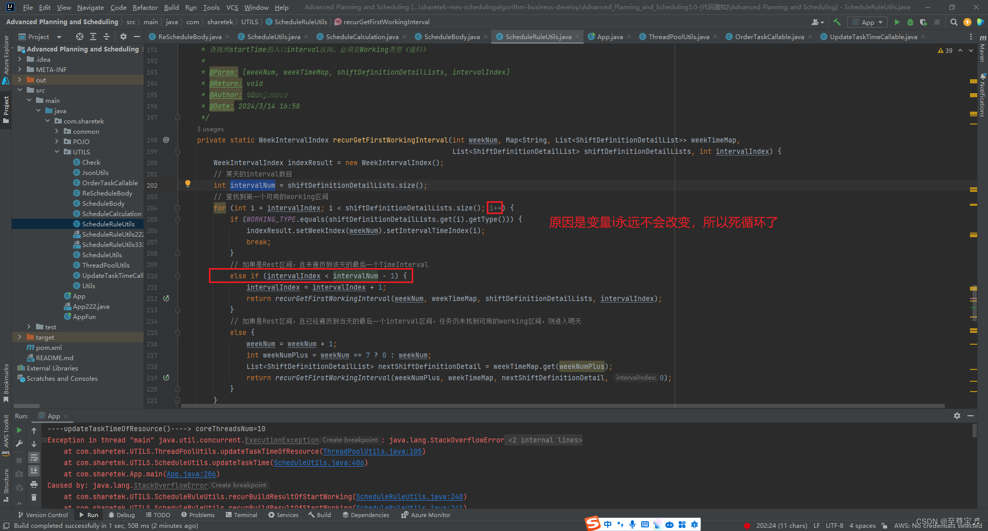Open ThreadPoolUtils.java:105 from the stack trace
This screenshot has width=988, height=531.
(x=373, y=451)
